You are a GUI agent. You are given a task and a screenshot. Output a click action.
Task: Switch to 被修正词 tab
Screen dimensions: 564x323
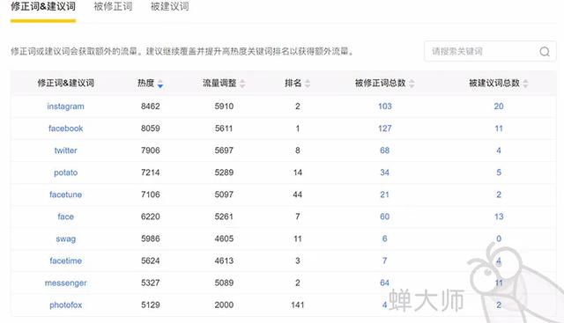(113, 6)
